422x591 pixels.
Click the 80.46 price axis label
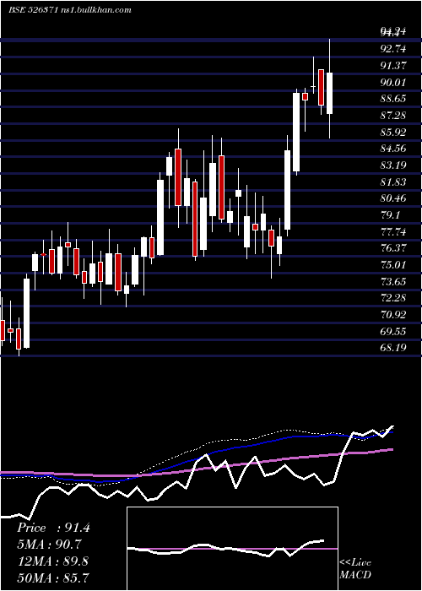point(393,198)
